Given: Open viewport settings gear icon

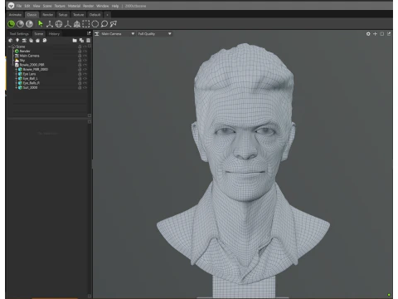Looking at the screenshot, I should point(368,34).
